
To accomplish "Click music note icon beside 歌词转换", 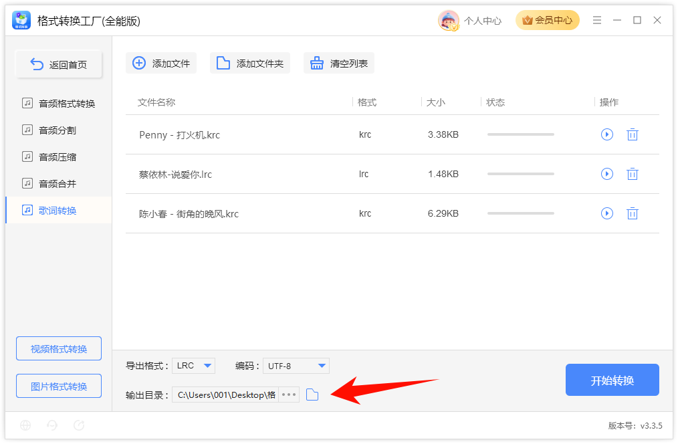I will click(x=27, y=210).
